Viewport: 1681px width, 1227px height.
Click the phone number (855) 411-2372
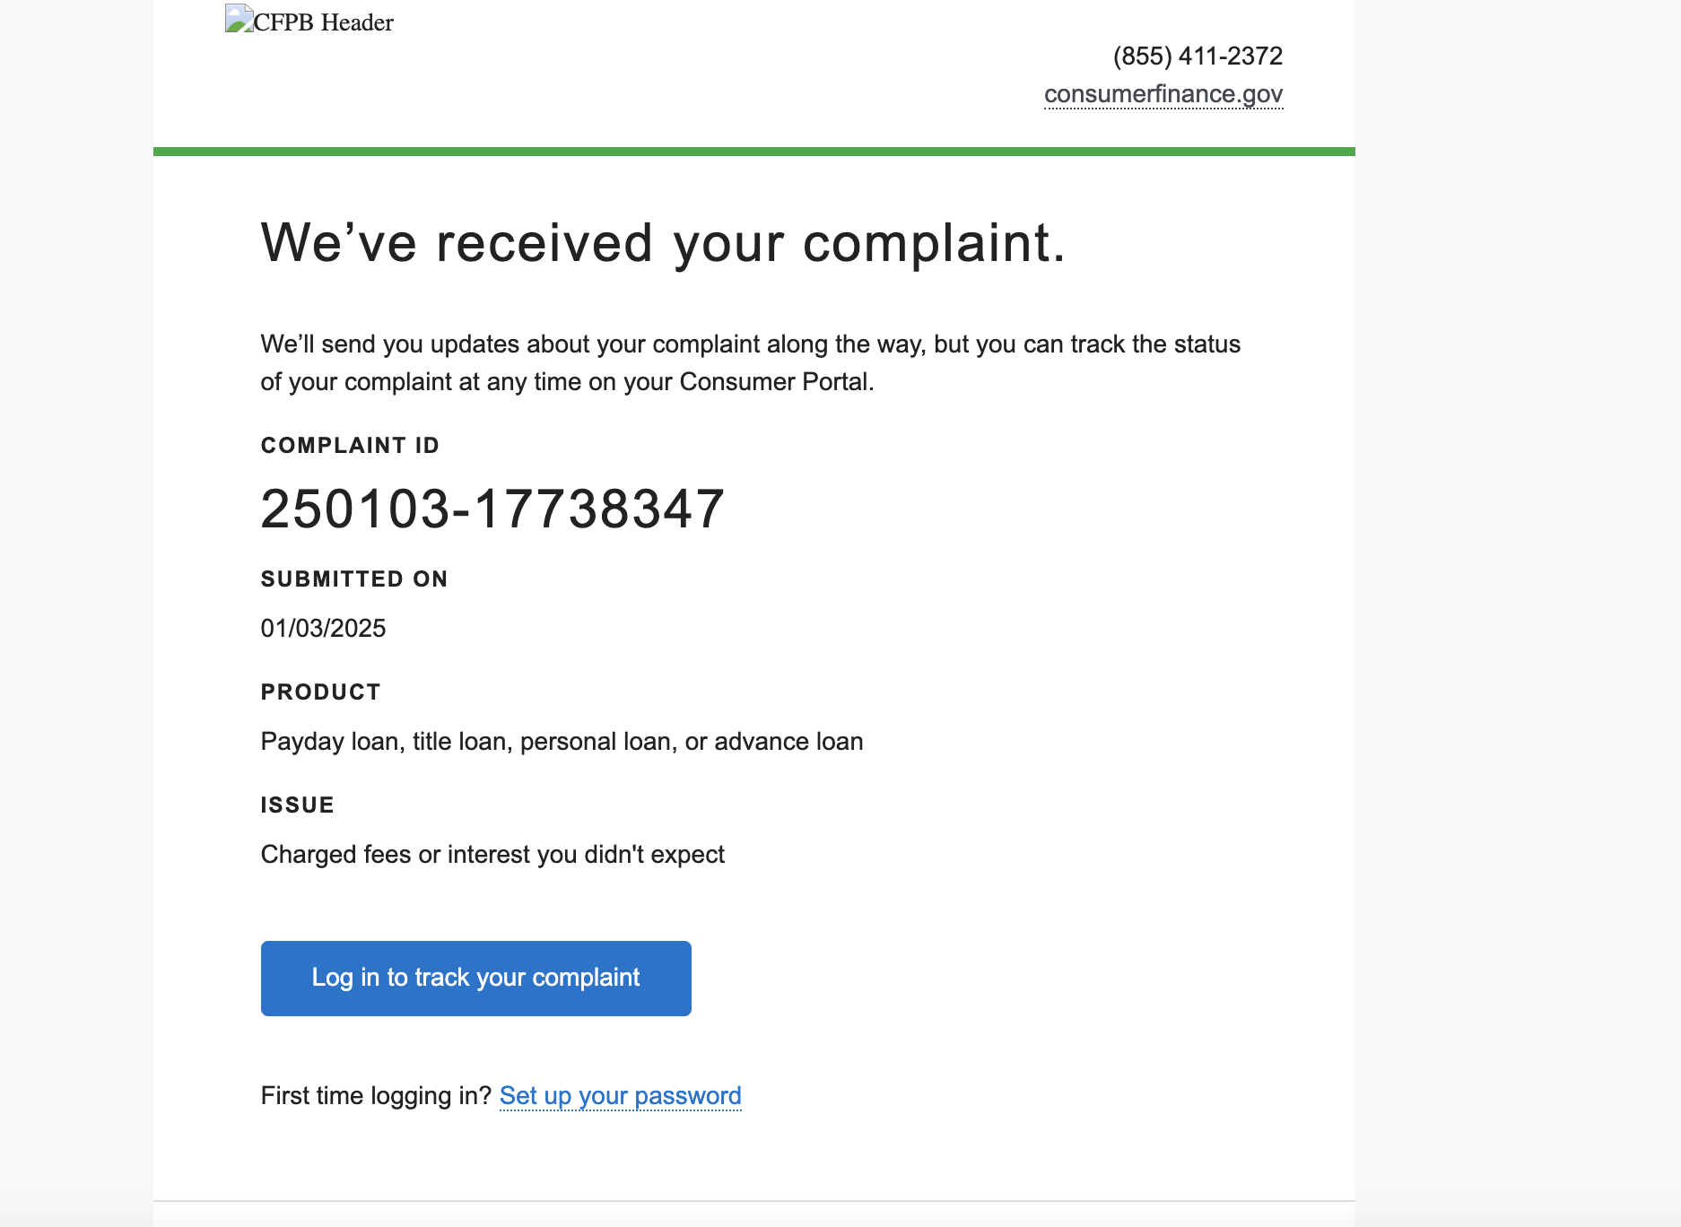click(1198, 56)
